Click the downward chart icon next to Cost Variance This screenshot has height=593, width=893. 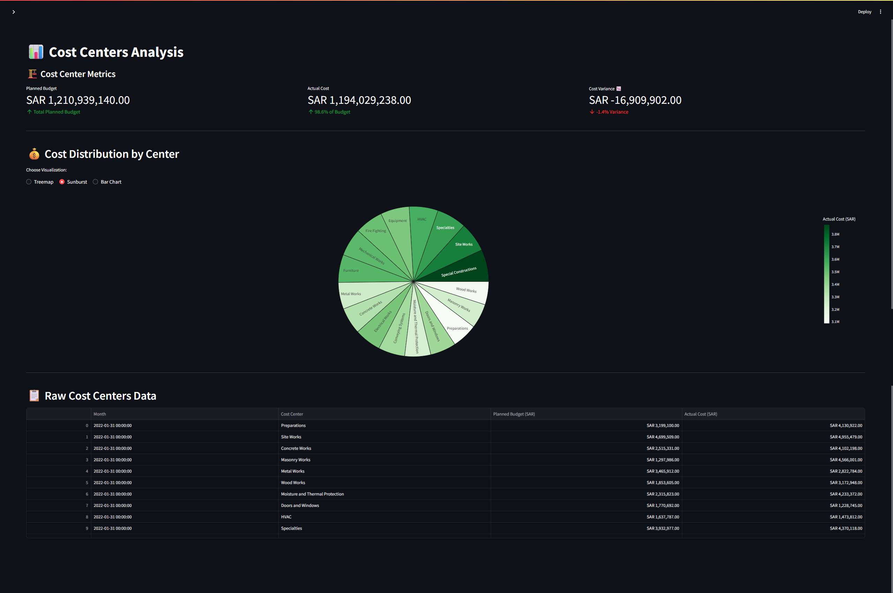[x=618, y=89]
